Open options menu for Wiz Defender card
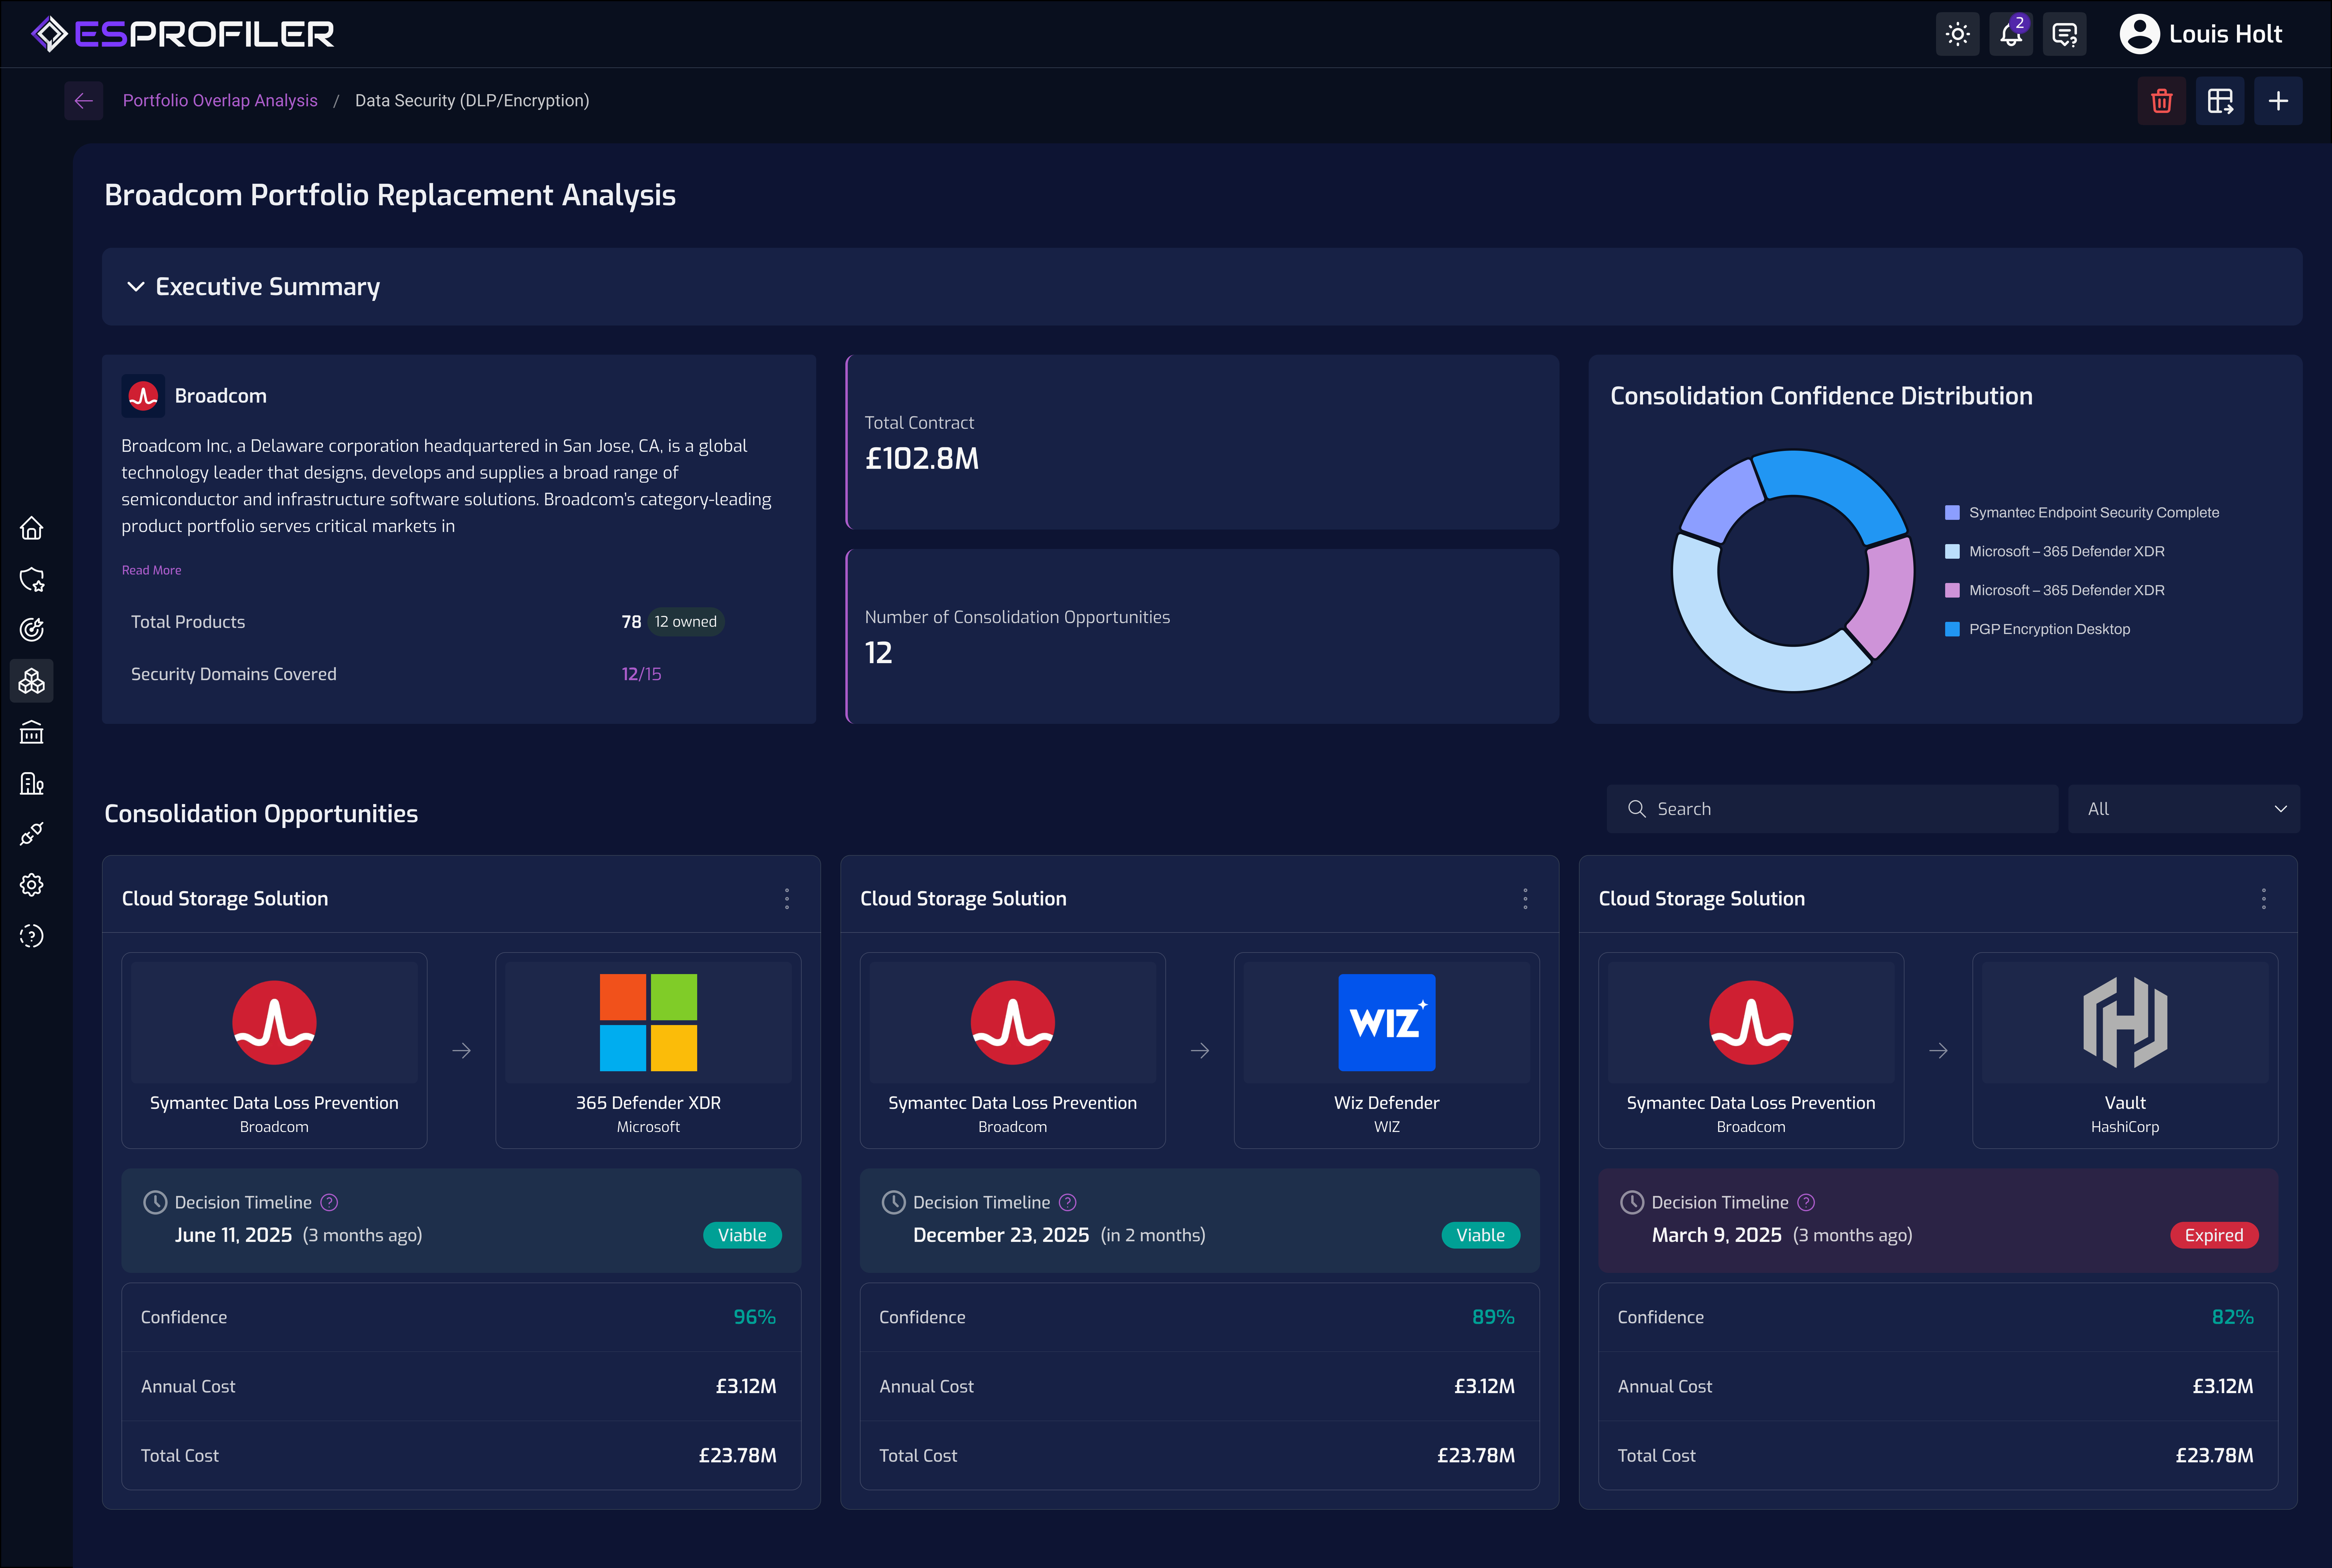The width and height of the screenshot is (2332, 1568). point(1525,899)
